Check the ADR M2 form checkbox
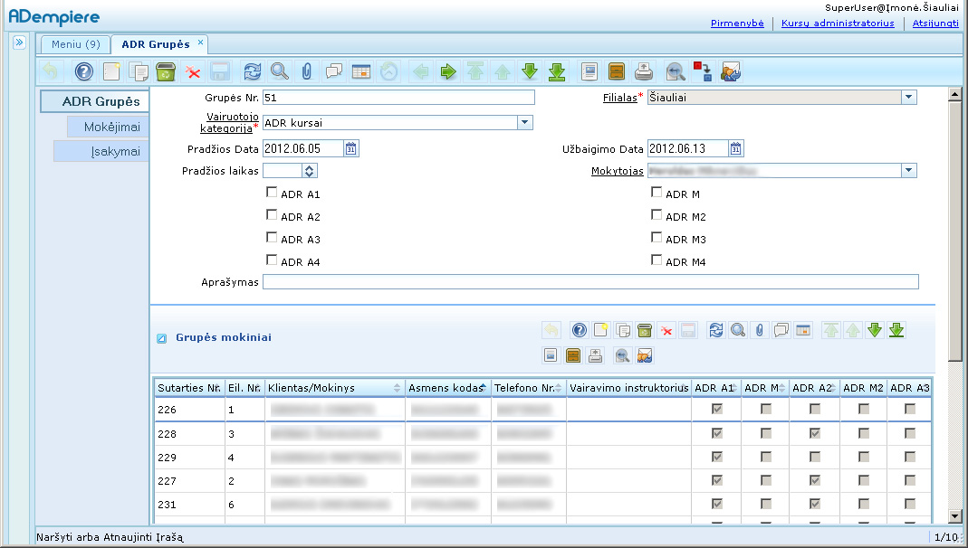This screenshot has width=968, height=548. coord(657,214)
